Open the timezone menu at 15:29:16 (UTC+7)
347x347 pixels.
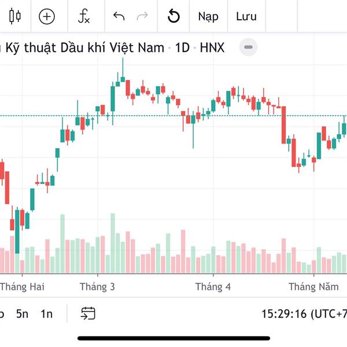click(x=304, y=314)
